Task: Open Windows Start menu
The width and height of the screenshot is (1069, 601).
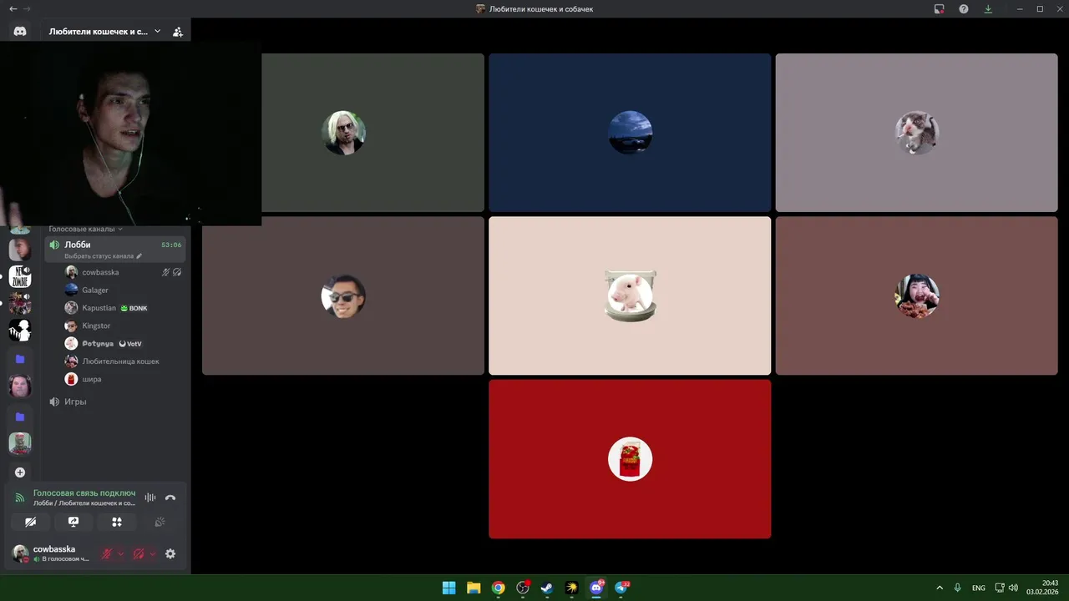Action: [448, 588]
